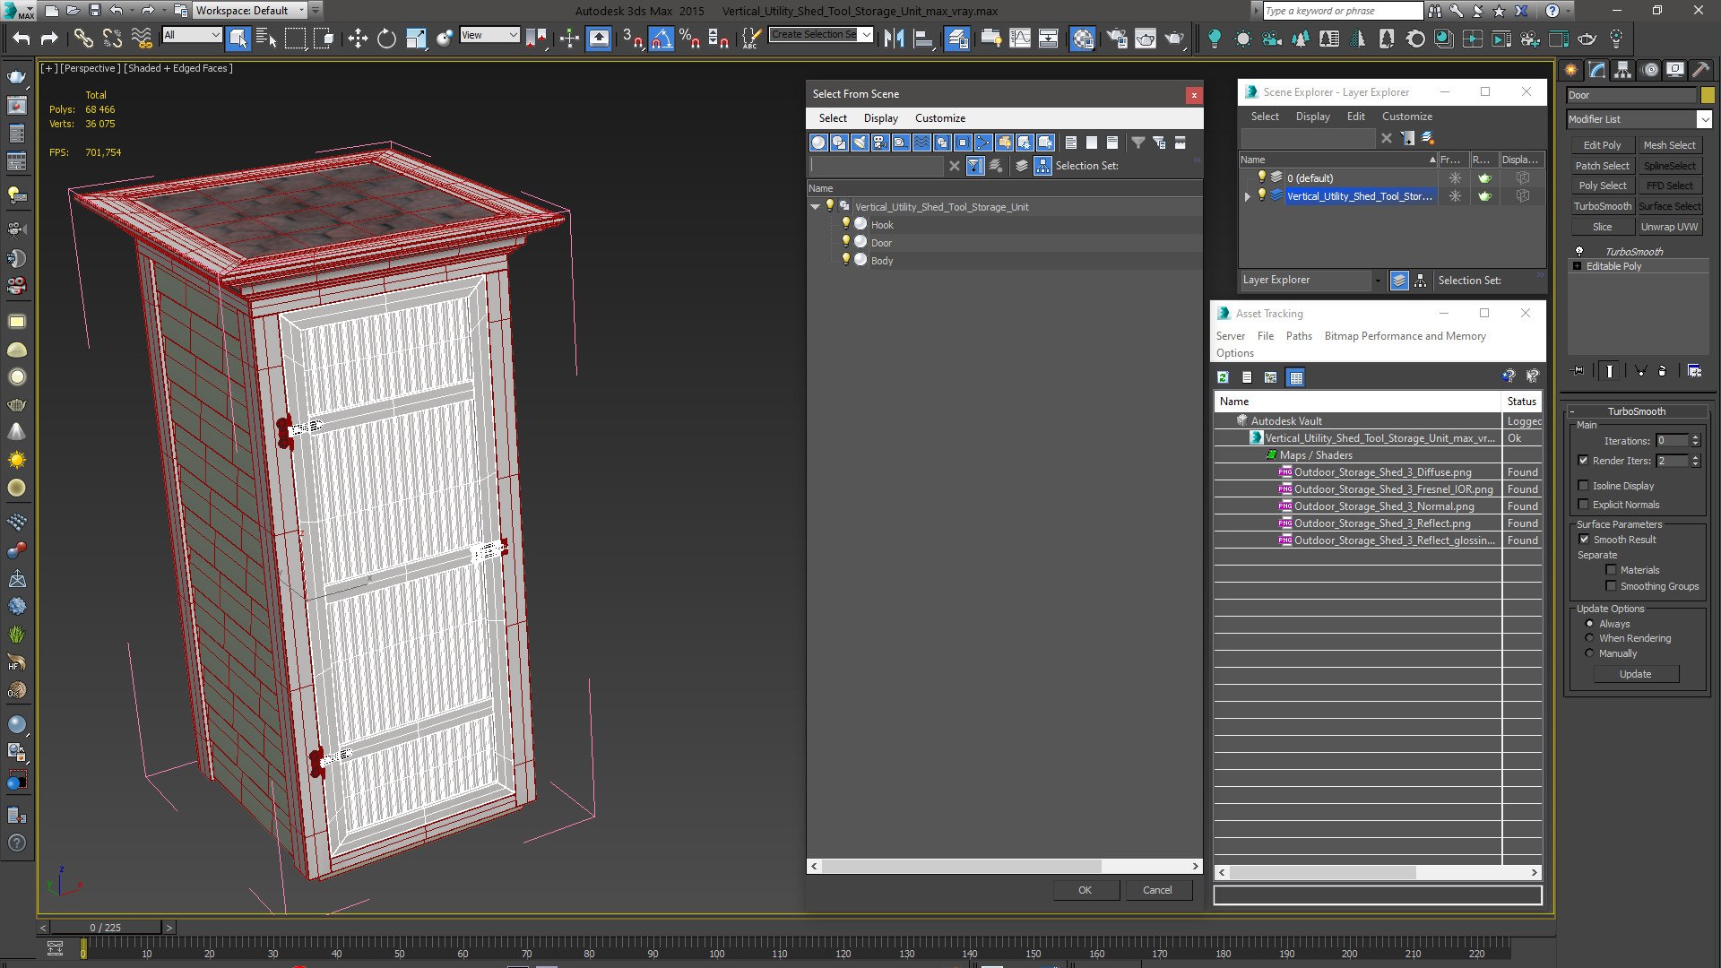Click the Undo arrow in main toolbar
This screenshot has width=1721, height=968.
pos(22,38)
